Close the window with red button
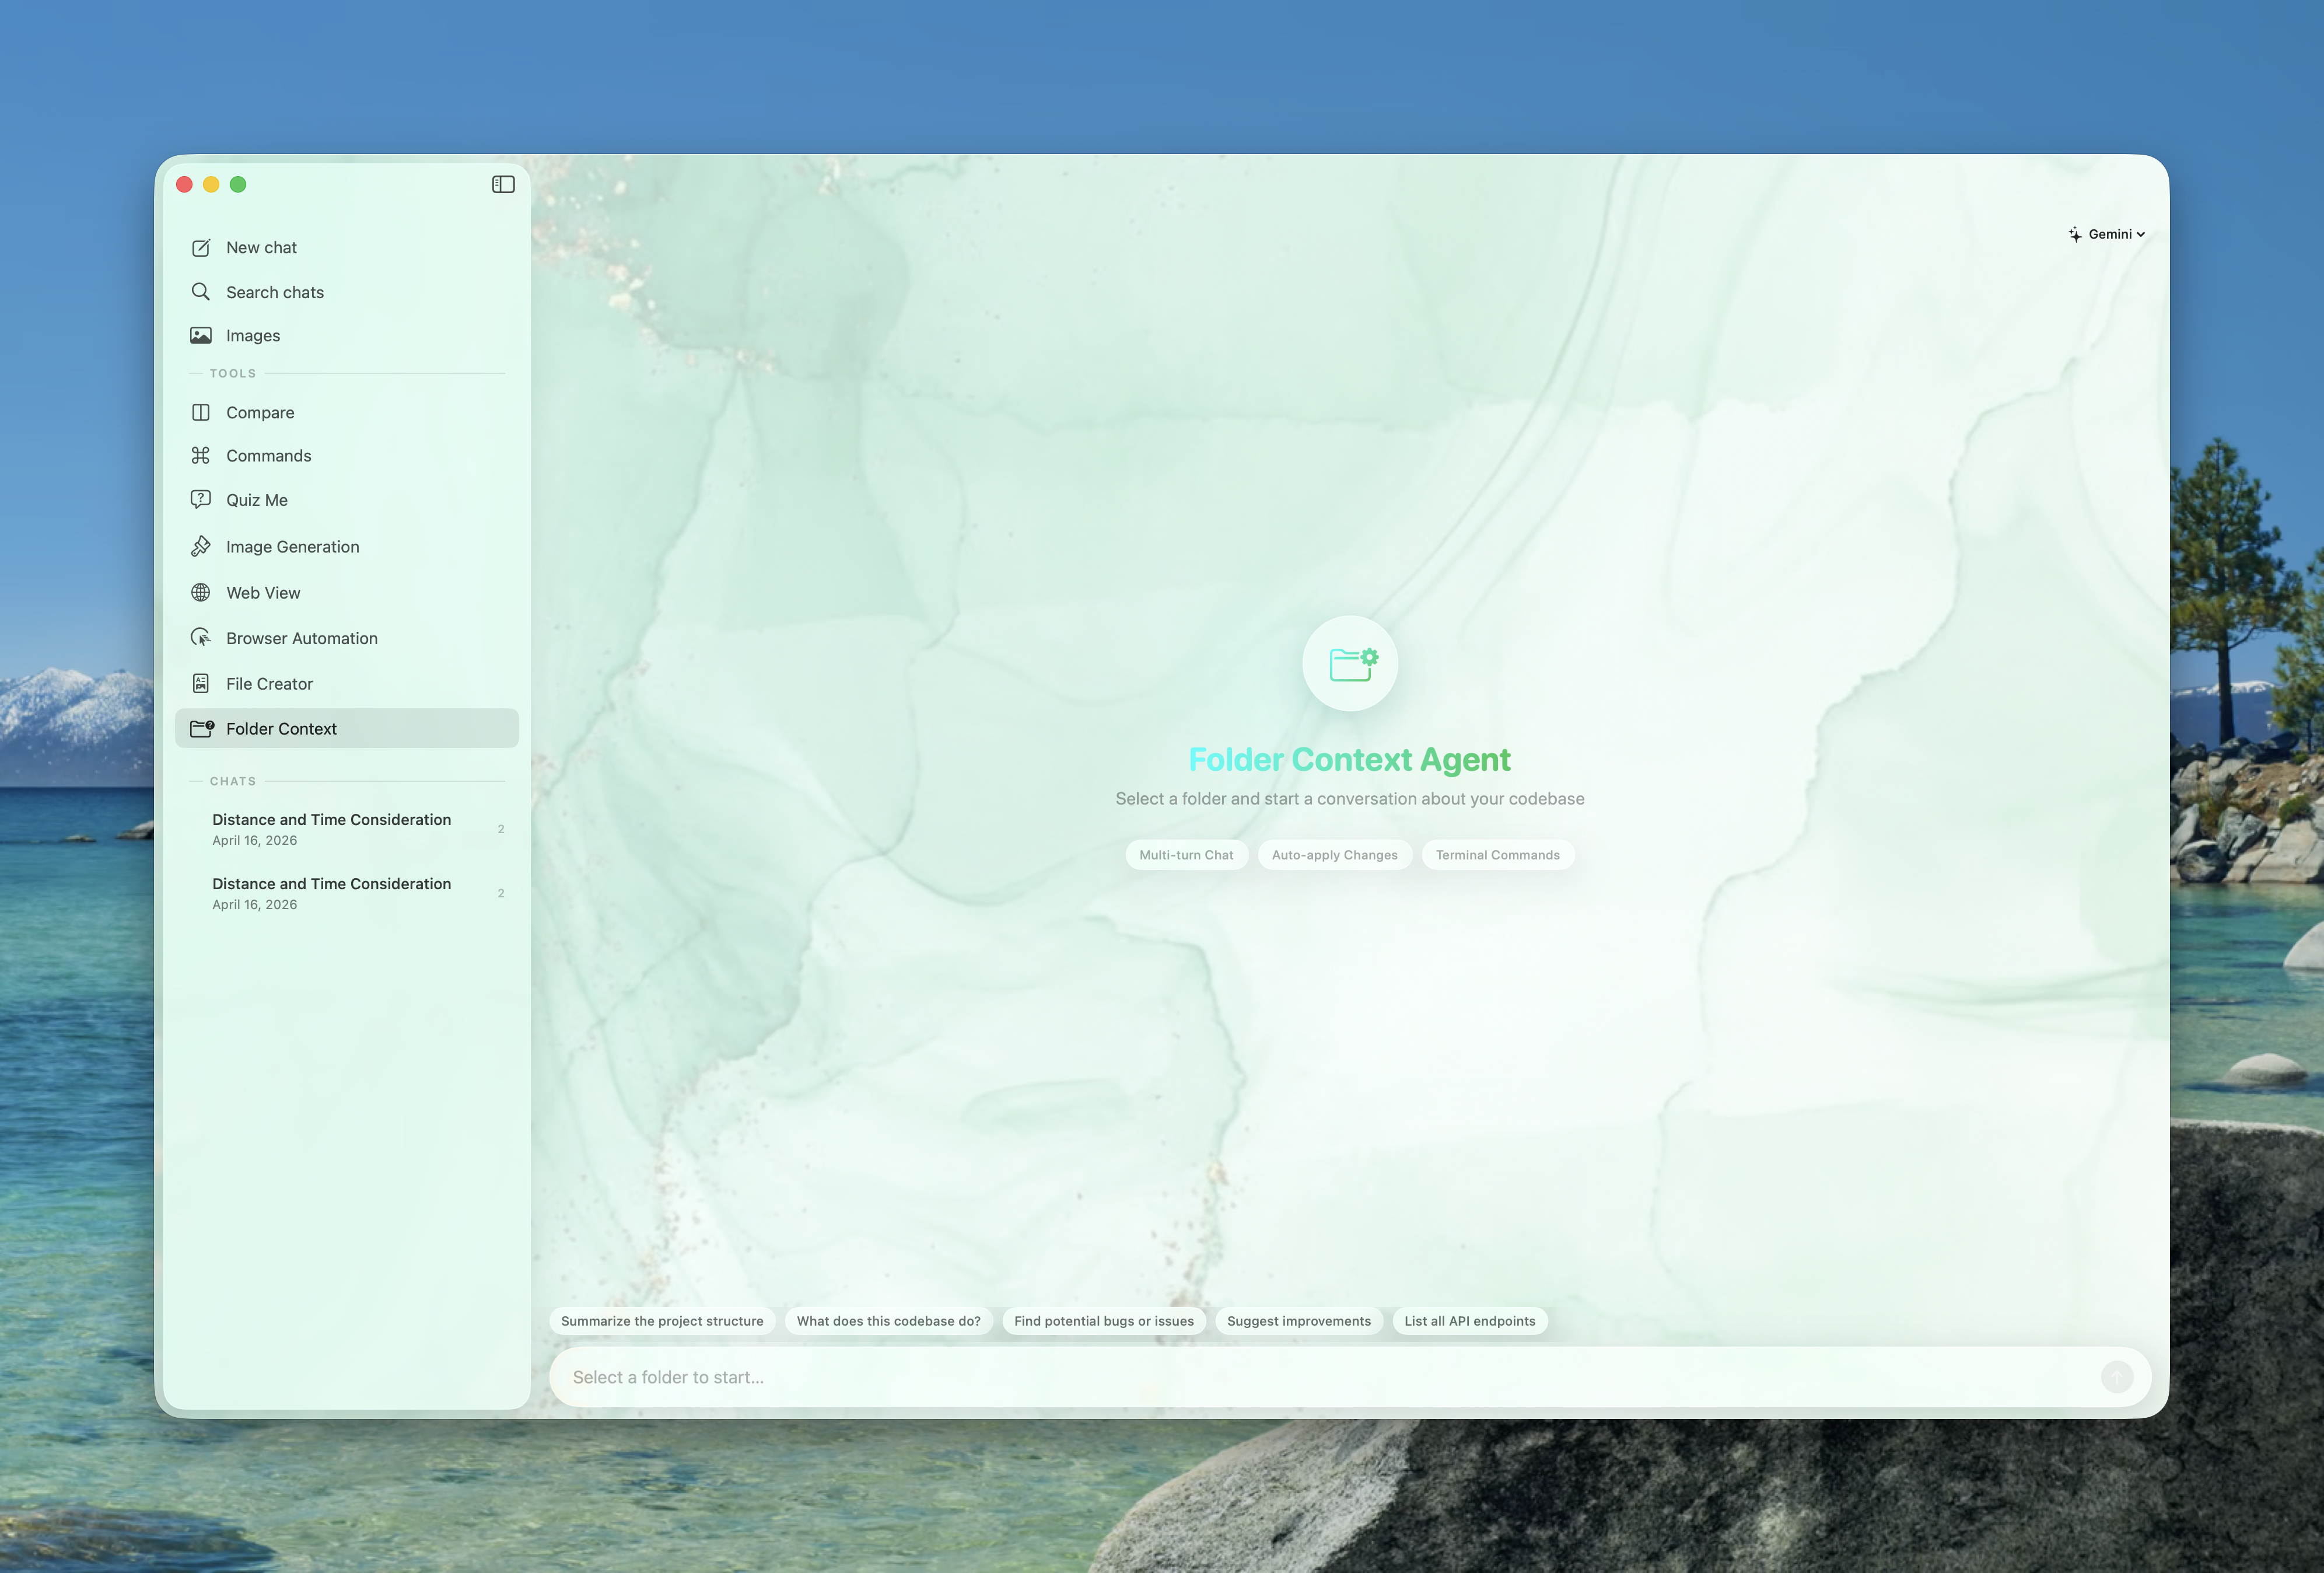Image resolution: width=2324 pixels, height=1573 pixels. coord(184,184)
